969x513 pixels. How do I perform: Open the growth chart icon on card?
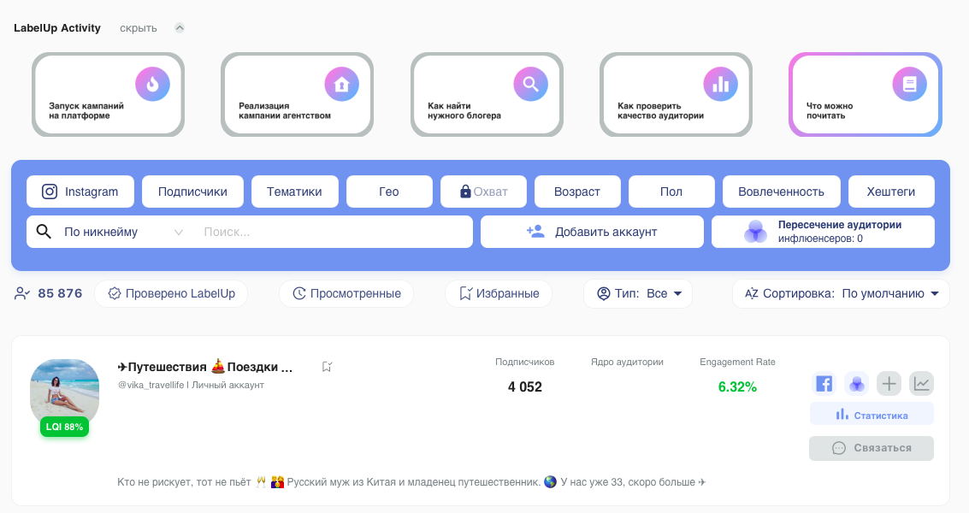click(x=921, y=384)
